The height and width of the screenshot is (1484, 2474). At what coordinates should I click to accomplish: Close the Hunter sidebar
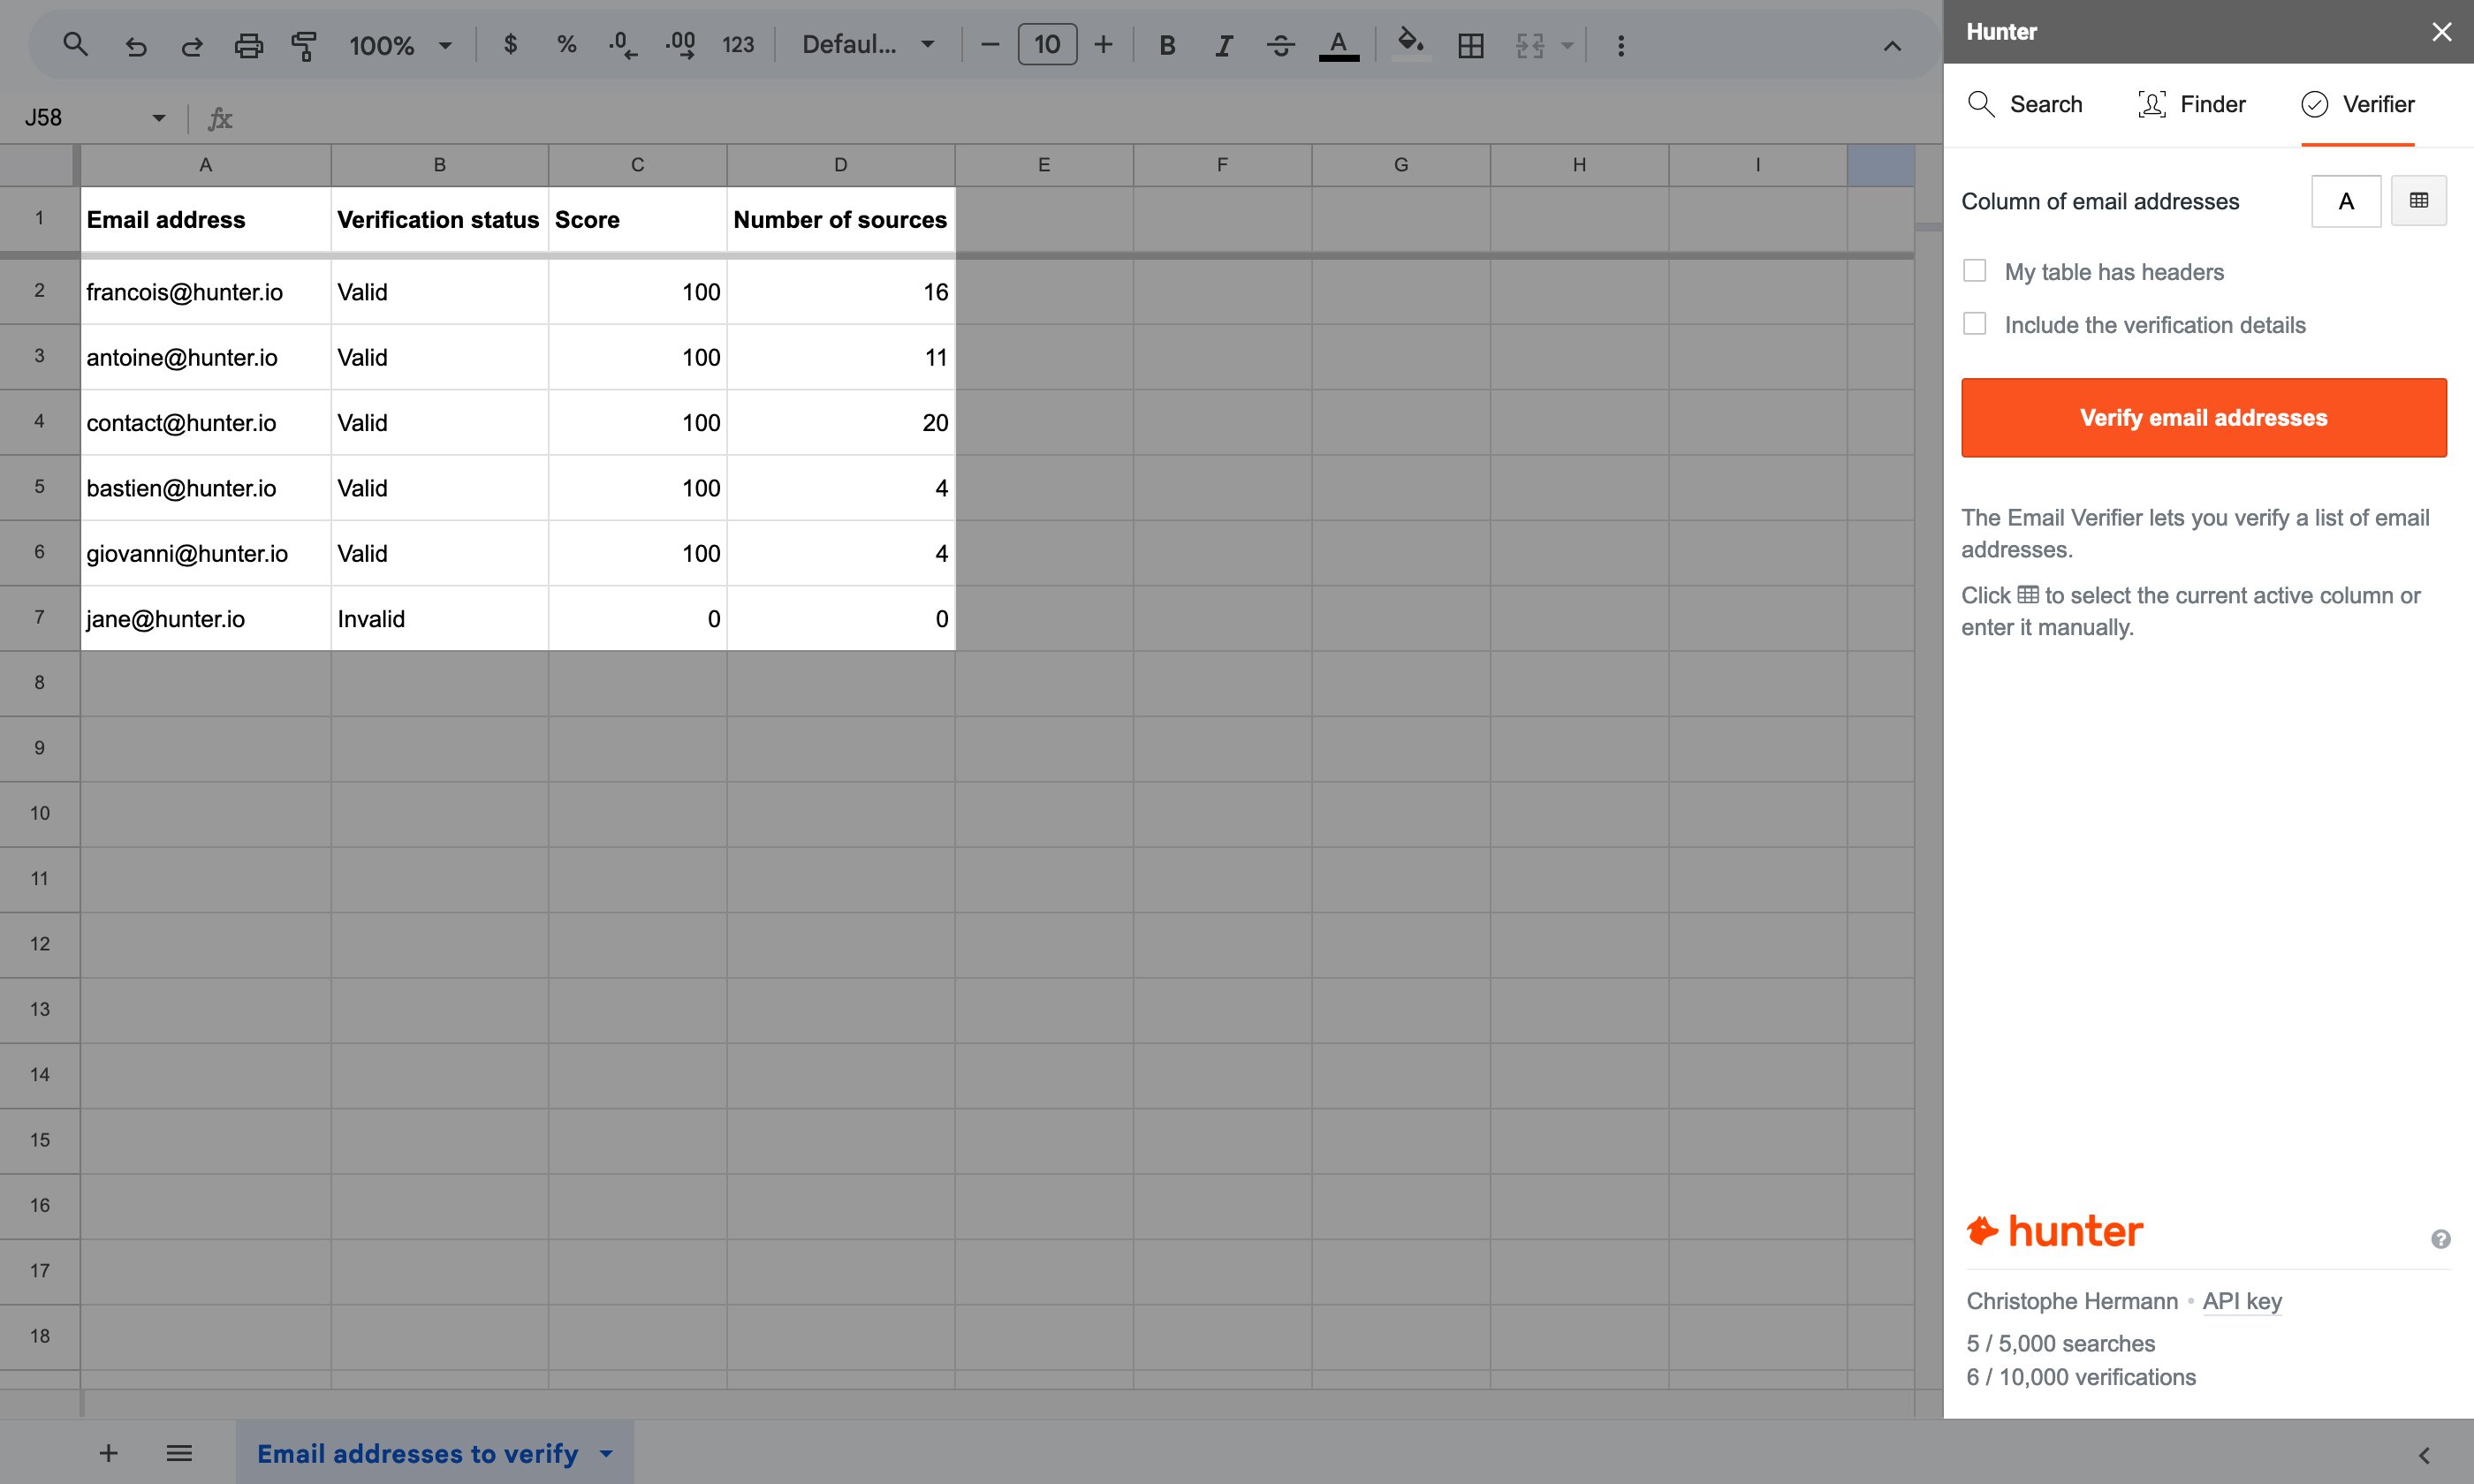coord(2441,32)
